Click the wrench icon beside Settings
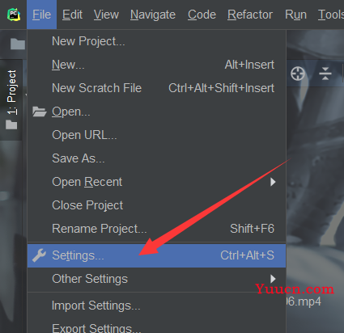 pos(39,255)
